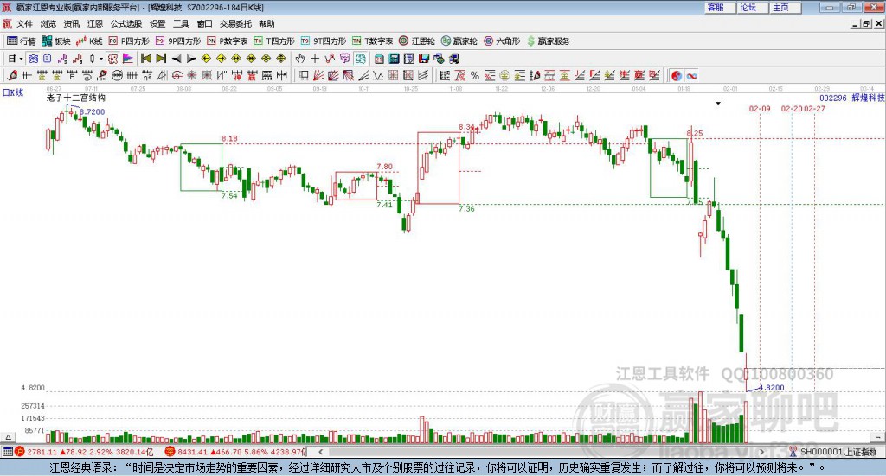886x476 pixels.
Task: Select the percent % line tool
Action: [475, 75]
